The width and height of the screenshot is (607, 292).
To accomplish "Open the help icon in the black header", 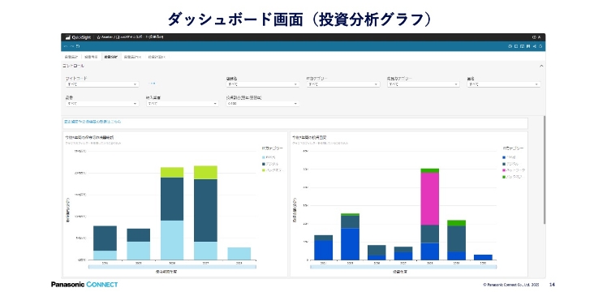I will (x=534, y=37).
